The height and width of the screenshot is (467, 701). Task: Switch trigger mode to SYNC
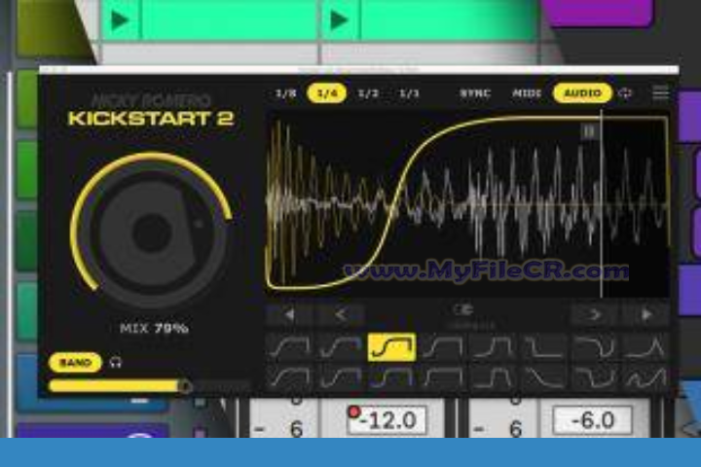(x=475, y=93)
